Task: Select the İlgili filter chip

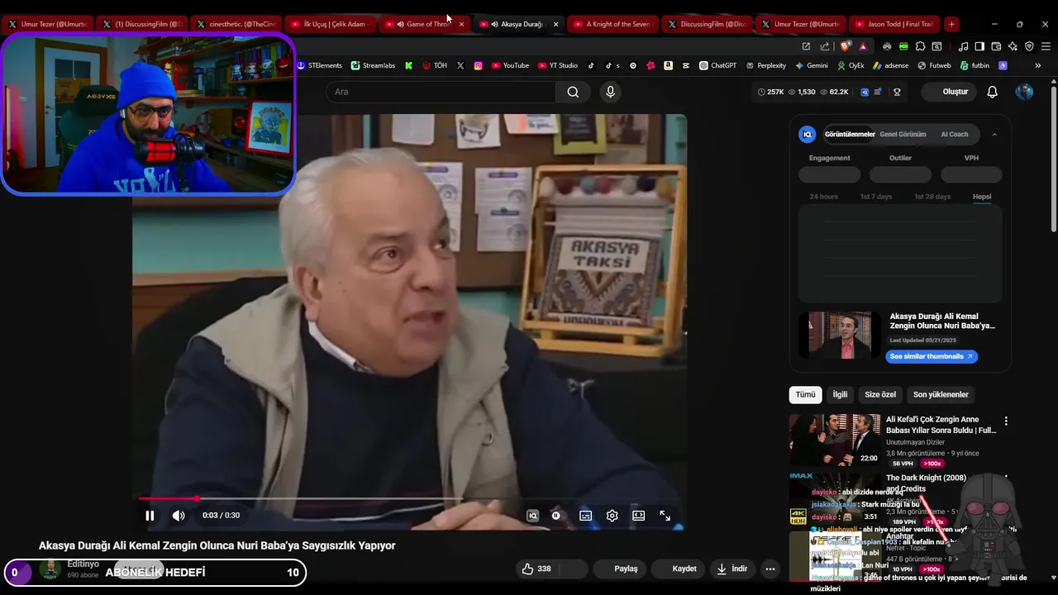Action: 840,394
